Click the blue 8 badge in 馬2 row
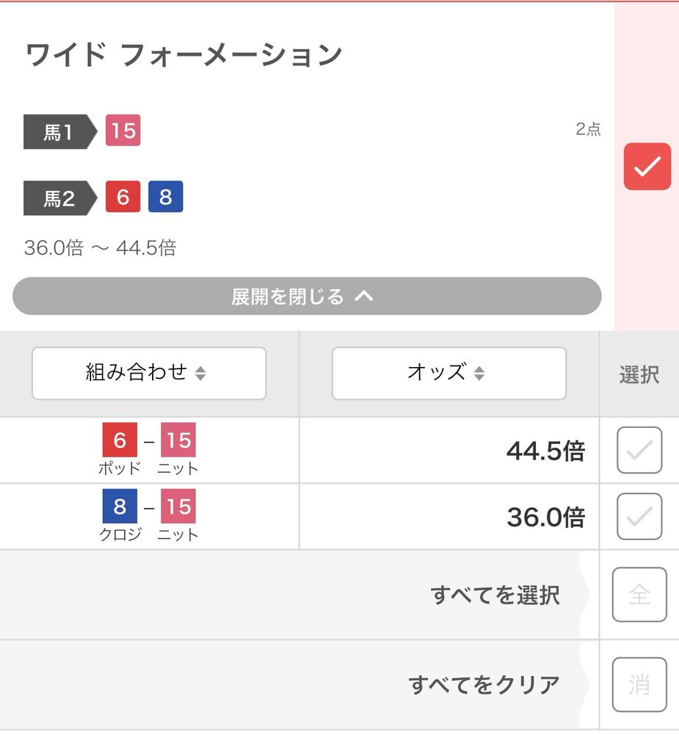This screenshot has width=679, height=734. click(165, 197)
